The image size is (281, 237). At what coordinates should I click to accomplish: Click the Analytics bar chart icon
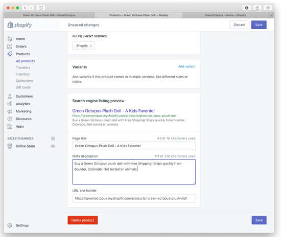point(10,104)
